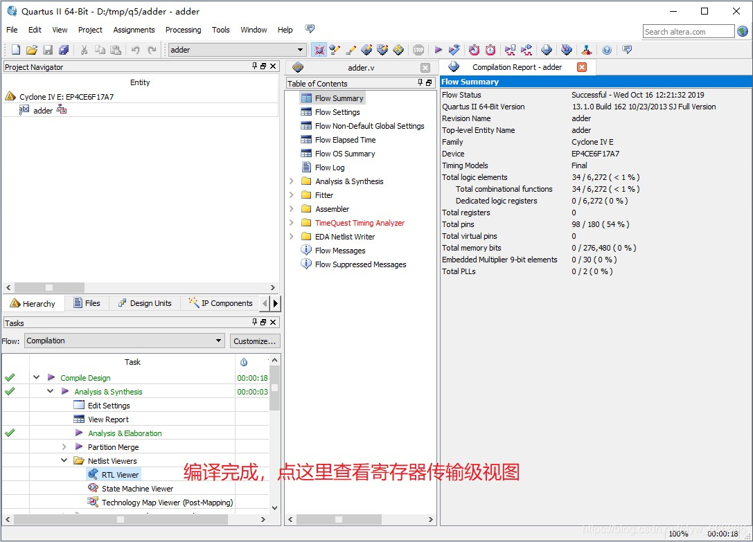Collapse the Compile Design task
The image size is (753, 542).
(37, 377)
